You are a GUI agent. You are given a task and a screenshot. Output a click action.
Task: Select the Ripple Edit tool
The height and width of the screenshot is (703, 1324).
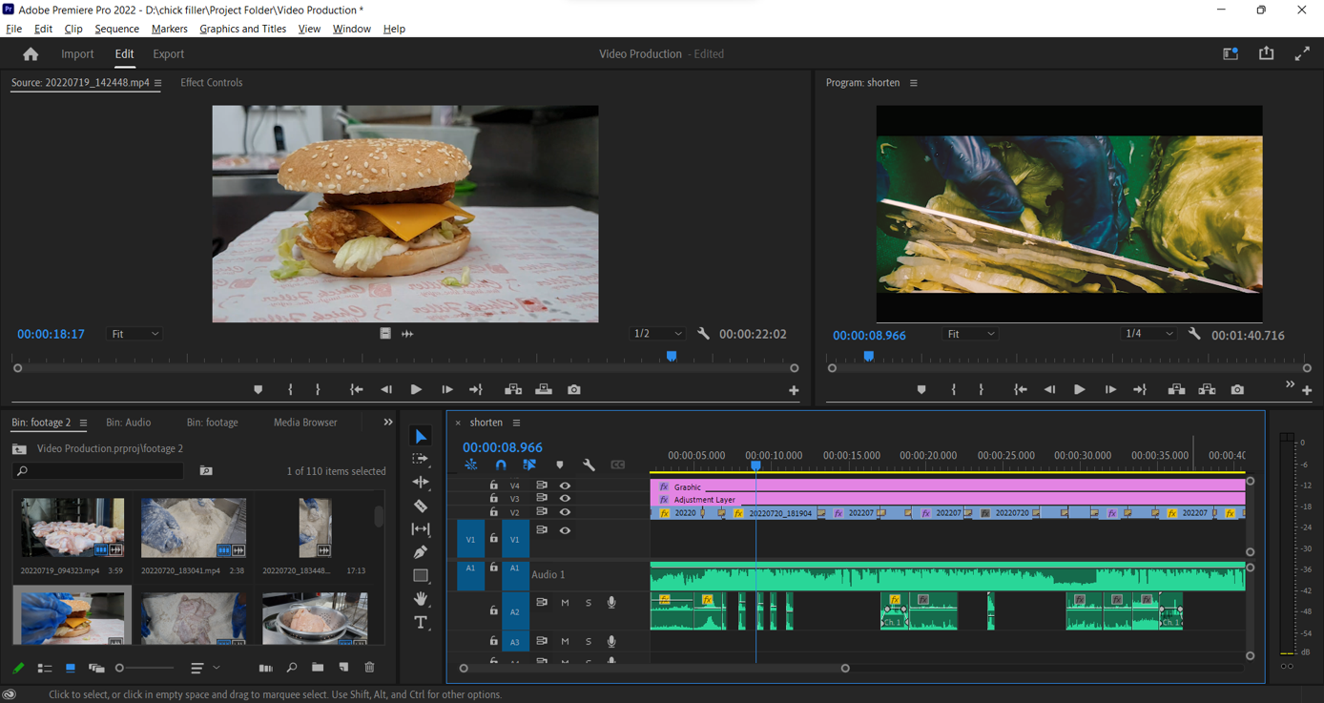[421, 483]
